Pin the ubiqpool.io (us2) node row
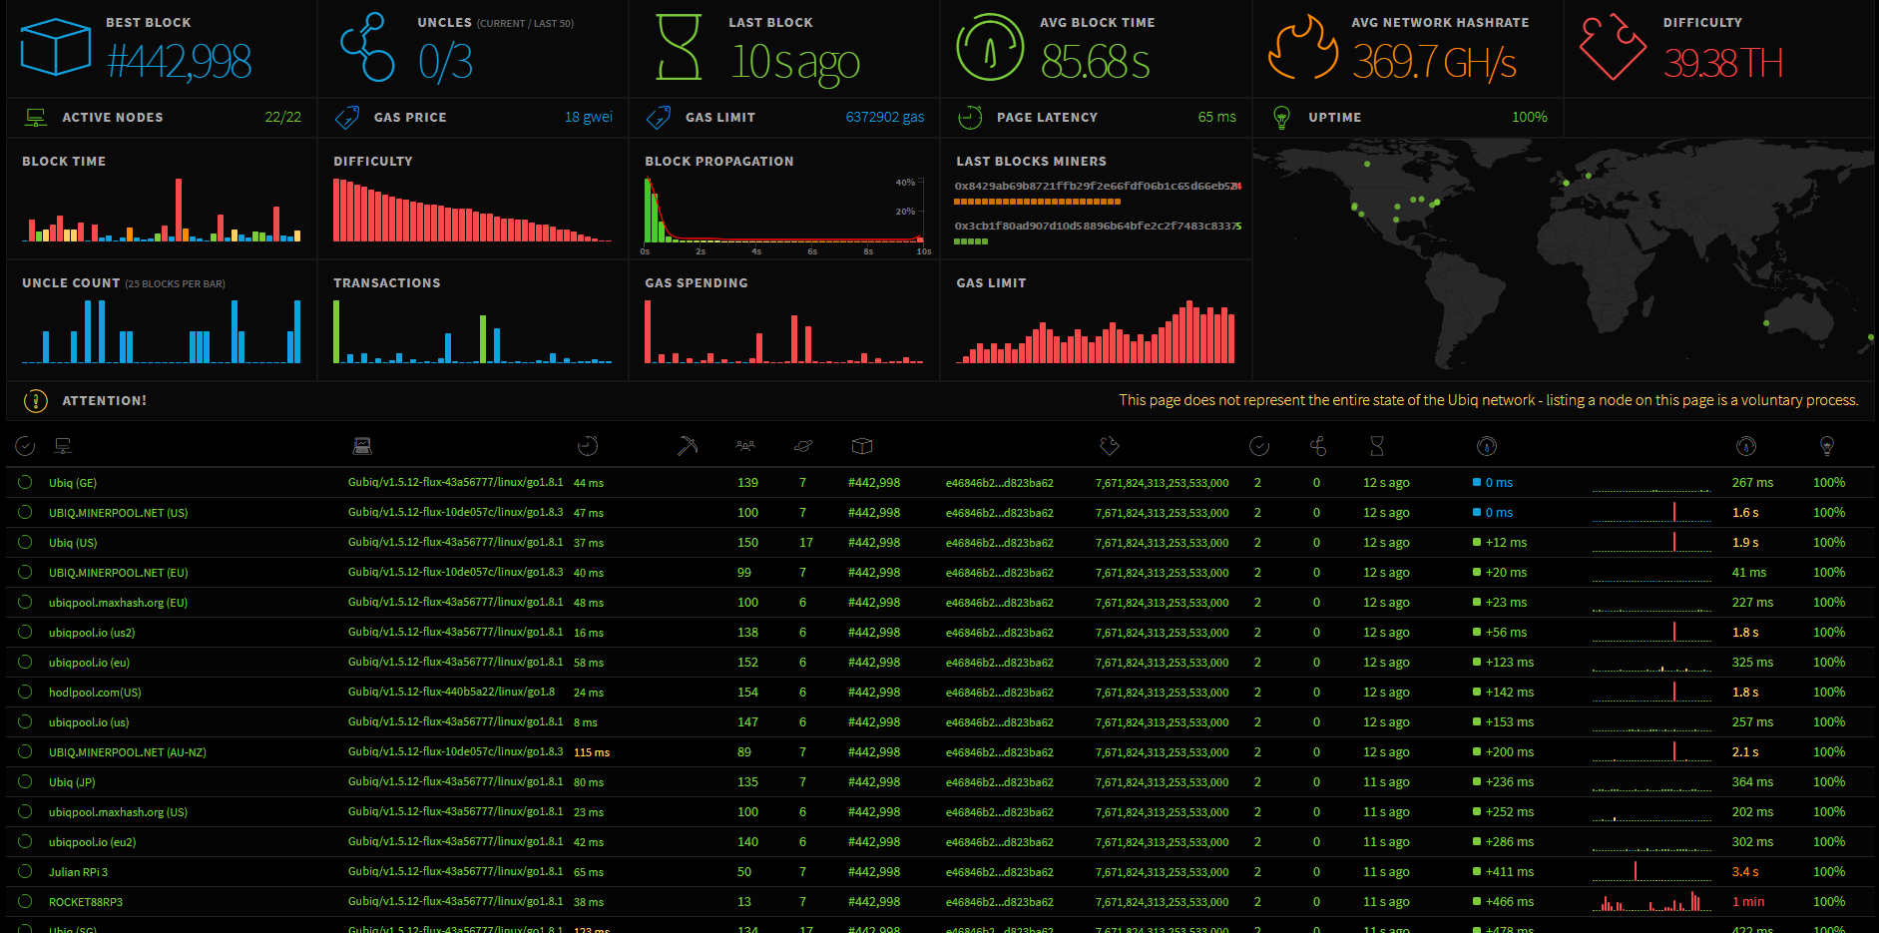Image resolution: width=1879 pixels, height=933 pixels. click(x=25, y=632)
